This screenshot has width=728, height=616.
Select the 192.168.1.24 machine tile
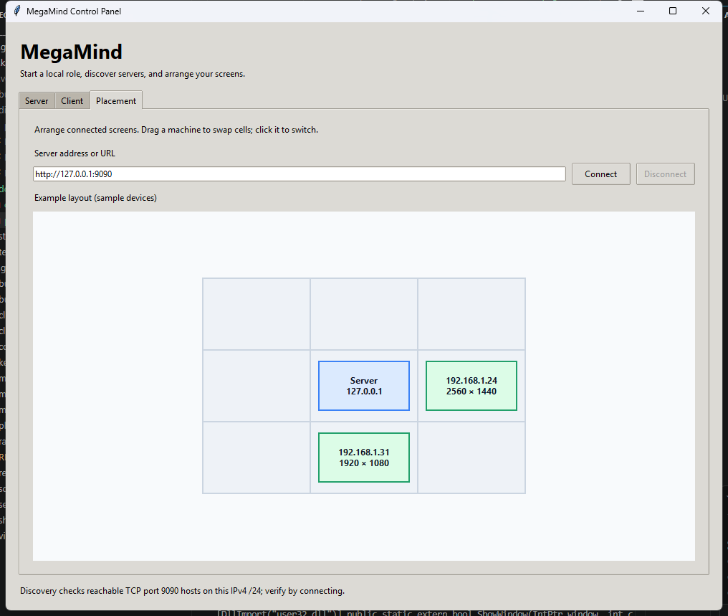pos(471,386)
